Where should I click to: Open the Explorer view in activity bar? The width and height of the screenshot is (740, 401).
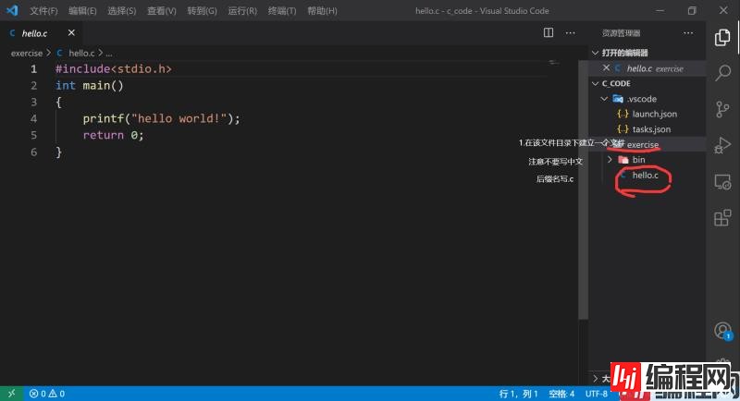723,37
